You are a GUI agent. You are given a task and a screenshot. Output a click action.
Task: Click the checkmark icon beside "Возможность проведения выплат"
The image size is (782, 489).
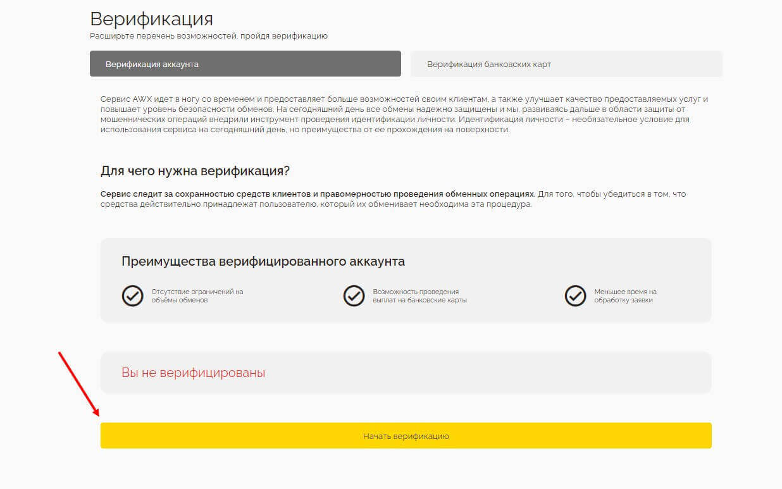(x=354, y=295)
